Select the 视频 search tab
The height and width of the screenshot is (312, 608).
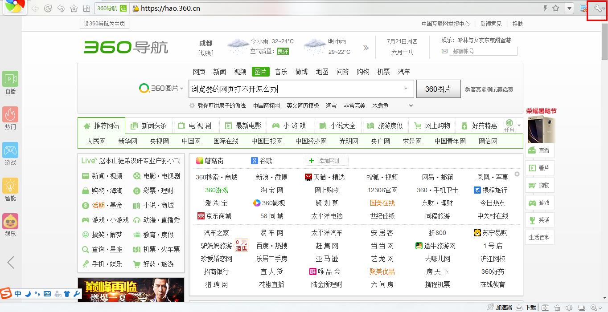click(240, 72)
